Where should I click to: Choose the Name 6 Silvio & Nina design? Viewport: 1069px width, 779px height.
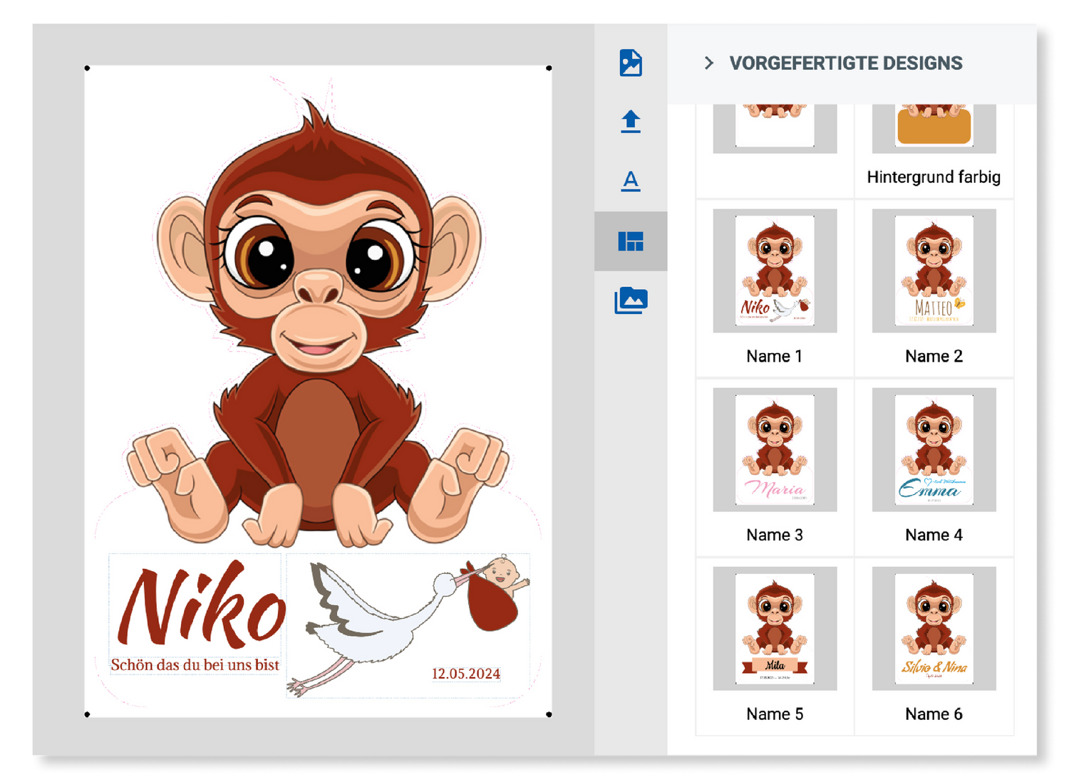(x=934, y=629)
